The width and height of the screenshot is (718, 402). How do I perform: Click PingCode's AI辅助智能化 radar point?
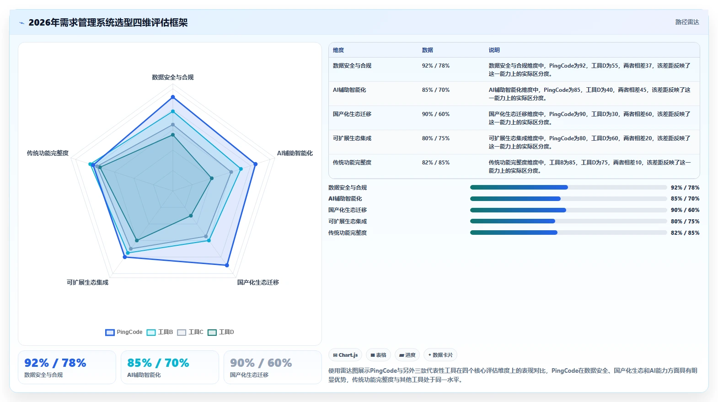pos(255,164)
